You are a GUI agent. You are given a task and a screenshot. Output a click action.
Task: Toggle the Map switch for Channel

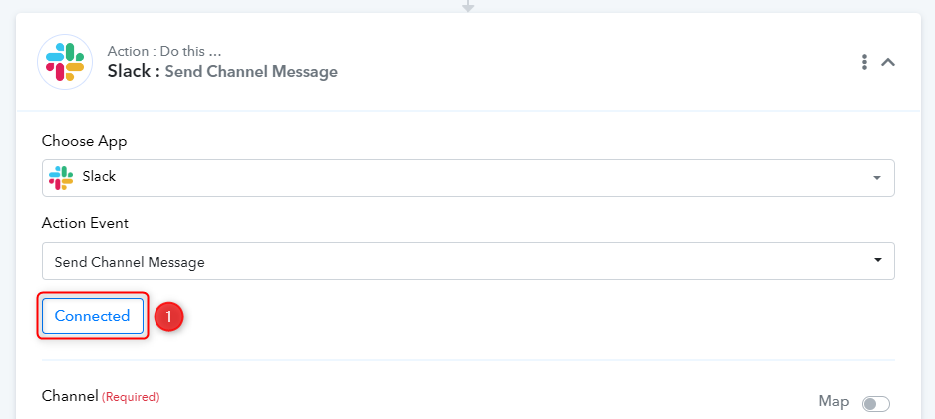(x=875, y=404)
